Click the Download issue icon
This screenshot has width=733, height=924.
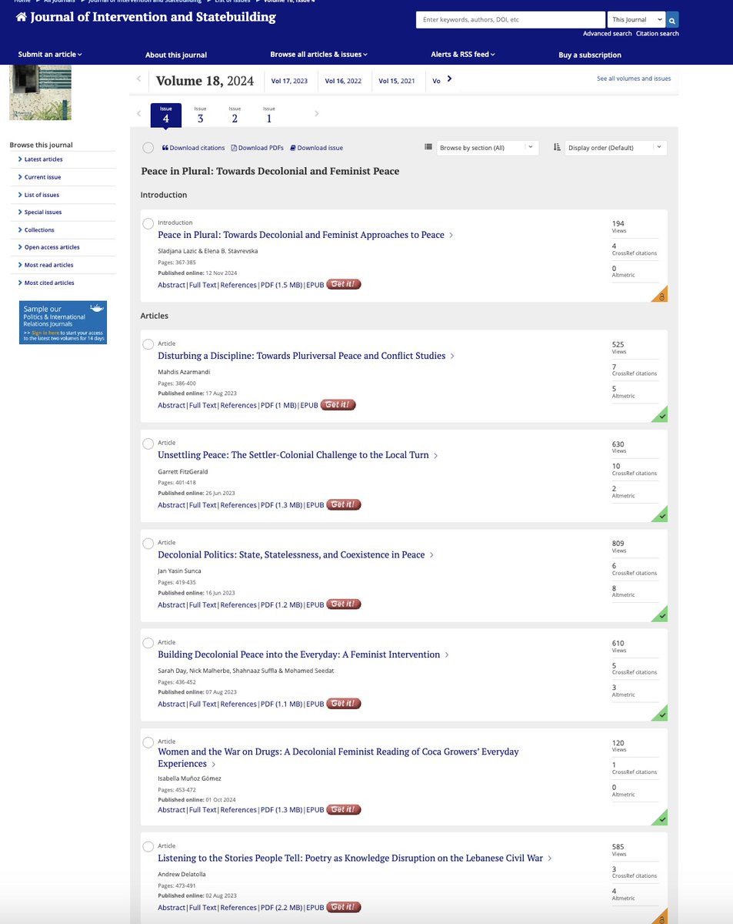coord(293,148)
